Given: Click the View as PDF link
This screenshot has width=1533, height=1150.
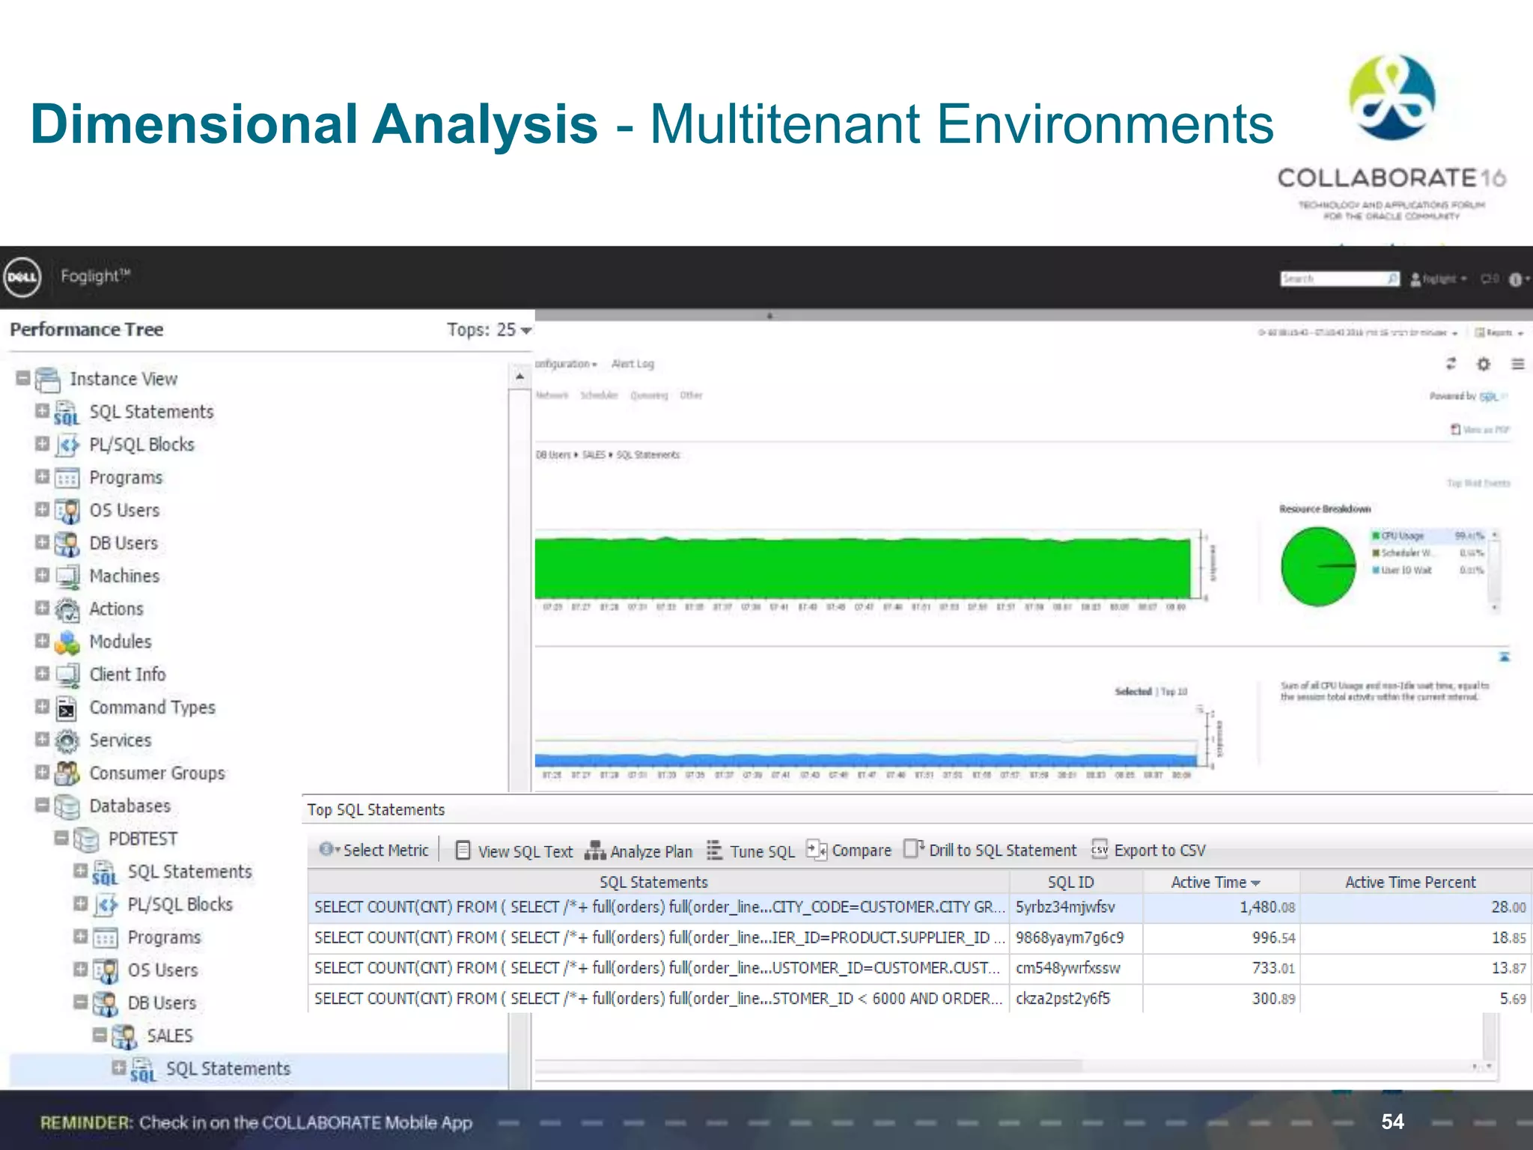Looking at the screenshot, I should point(1481,430).
